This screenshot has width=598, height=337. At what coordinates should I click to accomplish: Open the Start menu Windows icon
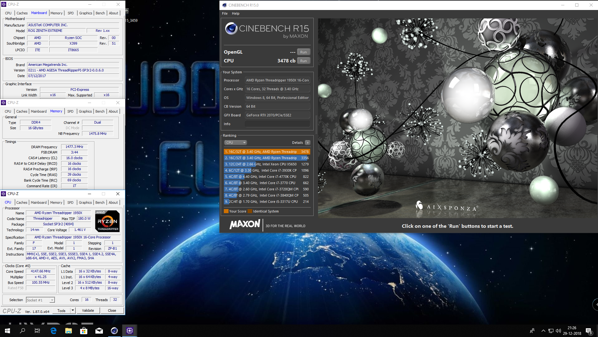click(7, 331)
